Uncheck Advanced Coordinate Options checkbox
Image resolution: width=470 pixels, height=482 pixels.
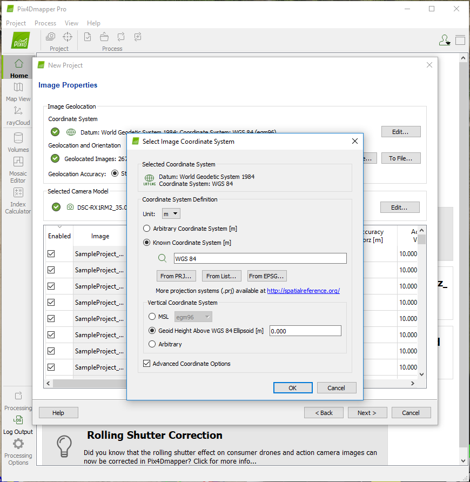pyautogui.click(x=147, y=364)
